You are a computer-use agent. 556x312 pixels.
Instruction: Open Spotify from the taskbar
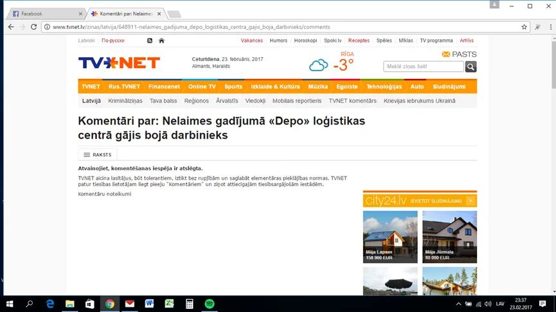pos(210,304)
